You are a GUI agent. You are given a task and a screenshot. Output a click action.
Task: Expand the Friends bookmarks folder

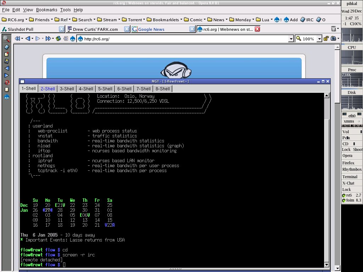coord(41,20)
